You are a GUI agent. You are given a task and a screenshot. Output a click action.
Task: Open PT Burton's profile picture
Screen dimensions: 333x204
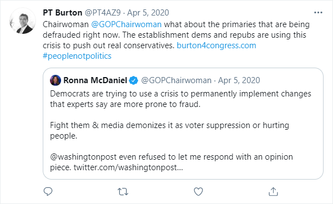[23, 21]
